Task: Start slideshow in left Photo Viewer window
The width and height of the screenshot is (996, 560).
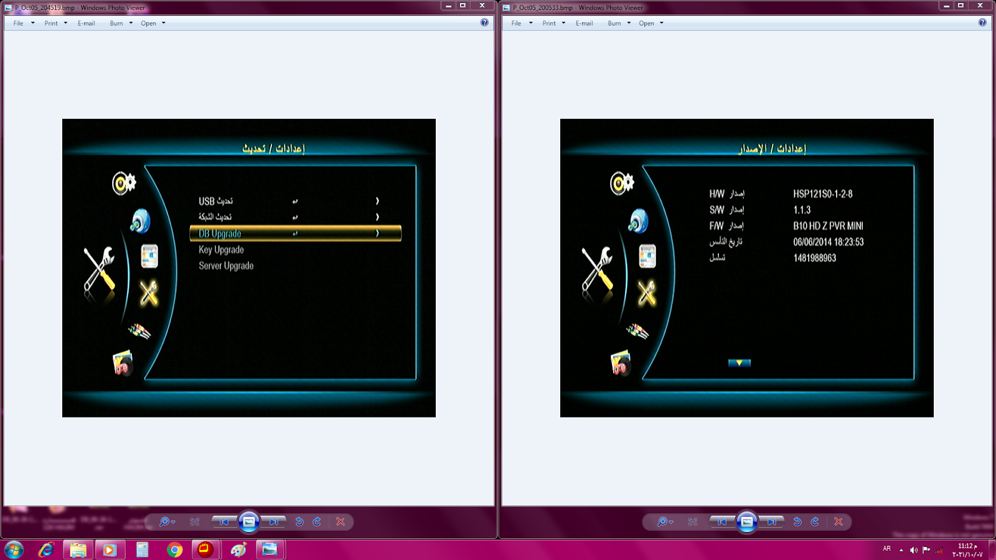Action: tap(249, 521)
